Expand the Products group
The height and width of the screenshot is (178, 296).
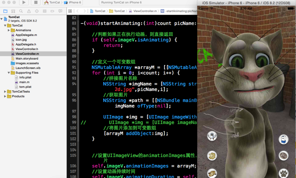tap(5, 96)
